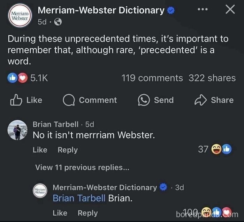Reply to Brian Tarbell's comment
The image size is (244, 222).
click(x=68, y=150)
